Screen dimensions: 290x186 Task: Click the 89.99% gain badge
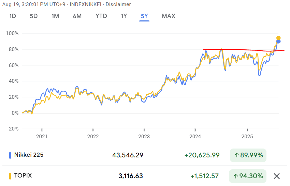[x=248, y=155]
